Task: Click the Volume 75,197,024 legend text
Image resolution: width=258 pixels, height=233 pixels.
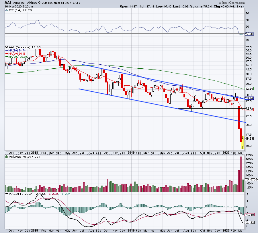Action: point(25,157)
